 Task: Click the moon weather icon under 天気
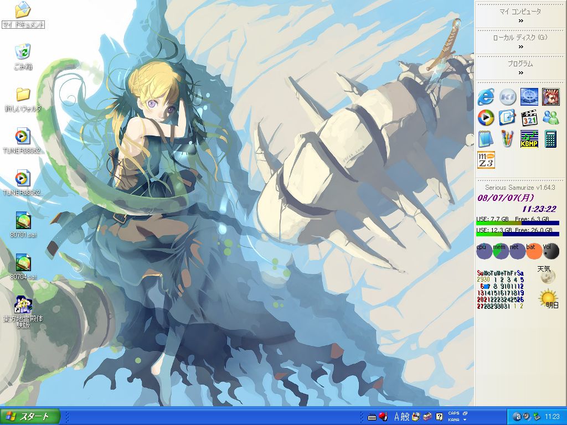click(x=548, y=277)
